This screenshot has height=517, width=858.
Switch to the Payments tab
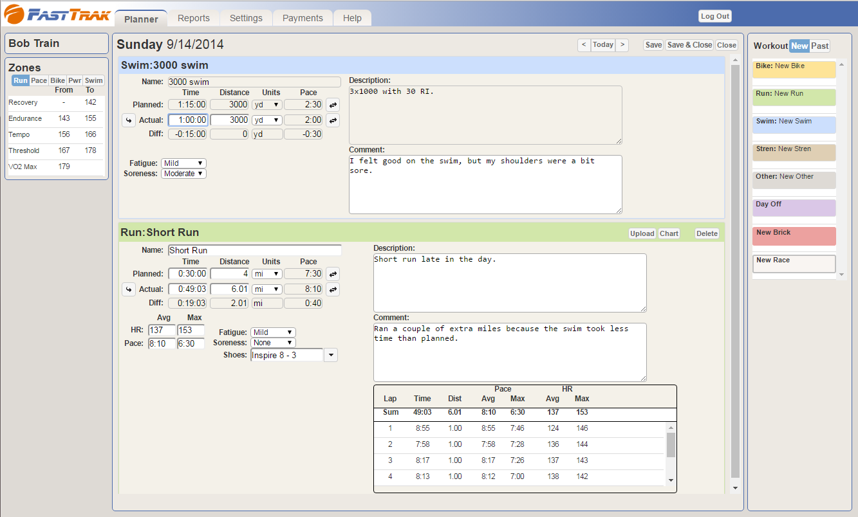pos(303,18)
